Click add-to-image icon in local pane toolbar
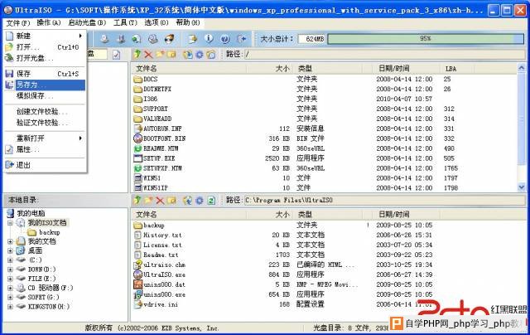 188,201
